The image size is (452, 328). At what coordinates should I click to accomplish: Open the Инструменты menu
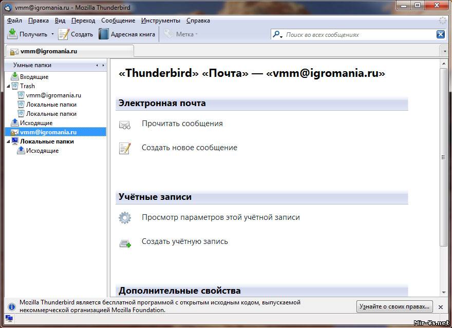point(161,20)
